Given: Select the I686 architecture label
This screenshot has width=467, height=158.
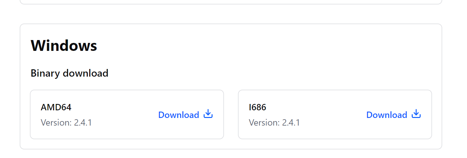Looking at the screenshot, I should 257,107.
